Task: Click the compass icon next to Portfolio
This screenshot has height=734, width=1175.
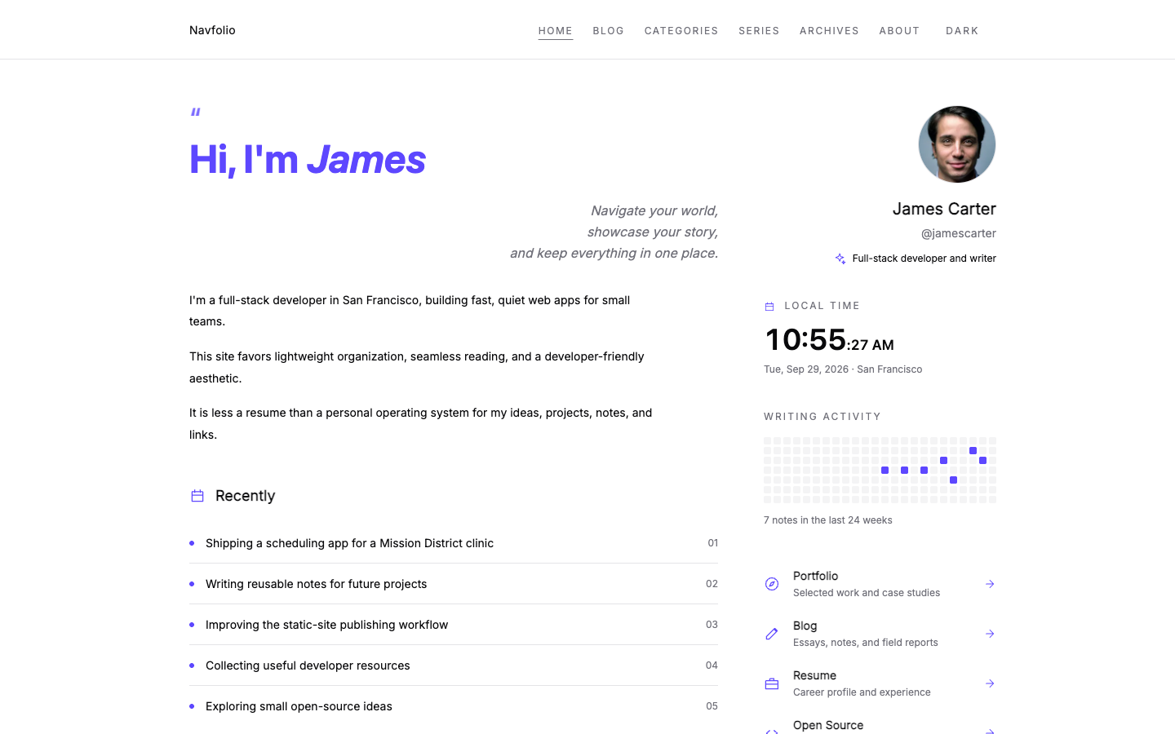Action: point(772,584)
